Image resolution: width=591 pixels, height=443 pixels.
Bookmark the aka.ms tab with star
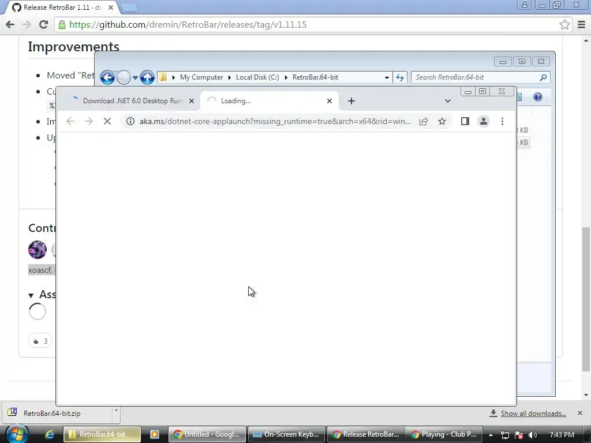[x=442, y=121]
